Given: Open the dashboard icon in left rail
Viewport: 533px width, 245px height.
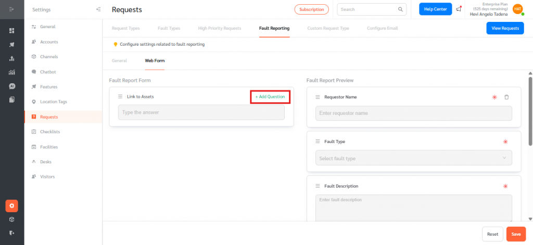Looking at the screenshot, I should (11, 31).
